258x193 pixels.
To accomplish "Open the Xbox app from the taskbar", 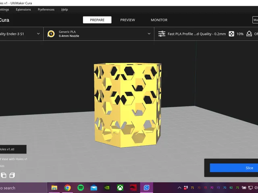I will pyautogui.click(x=120, y=188).
